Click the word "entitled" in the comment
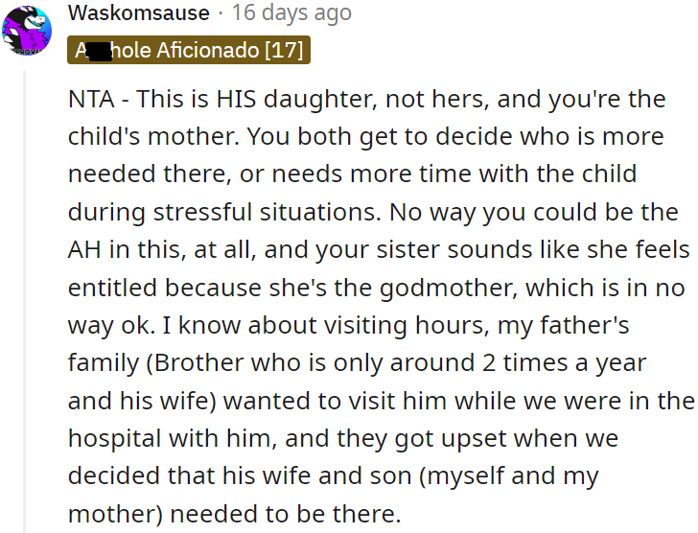The height and width of the screenshot is (533, 698). point(114,288)
